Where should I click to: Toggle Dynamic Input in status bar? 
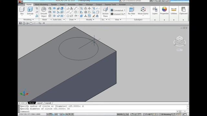pos(67,114)
